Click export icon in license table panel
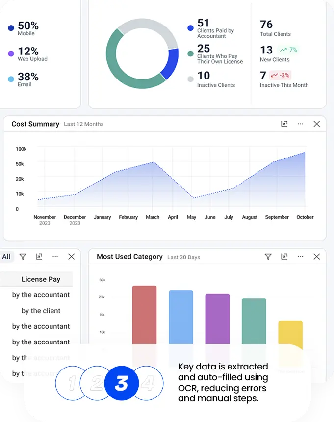The height and width of the screenshot is (422, 334). coord(39,257)
